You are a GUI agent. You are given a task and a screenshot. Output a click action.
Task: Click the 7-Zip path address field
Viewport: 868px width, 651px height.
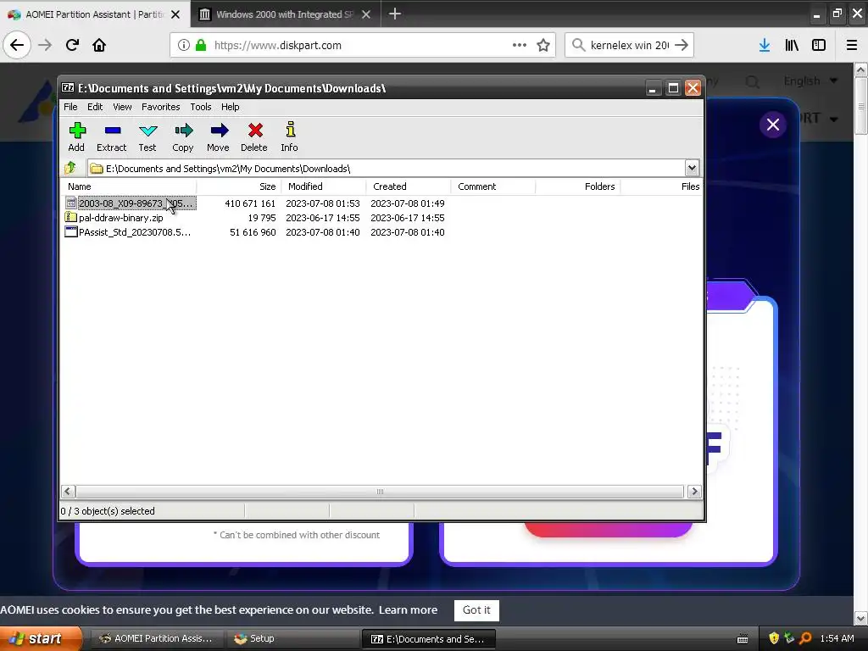tap(387, 169)
